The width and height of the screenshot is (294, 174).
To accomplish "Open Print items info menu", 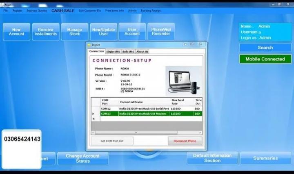I will pos(114,11).
